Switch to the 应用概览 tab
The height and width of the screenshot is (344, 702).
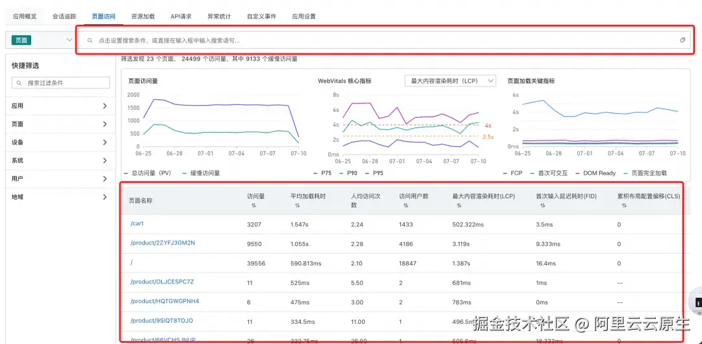click(x=25, y=16)
